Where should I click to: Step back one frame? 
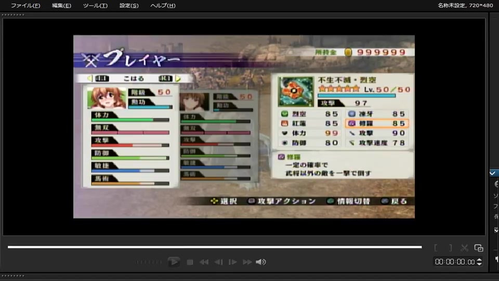[218, 262]
